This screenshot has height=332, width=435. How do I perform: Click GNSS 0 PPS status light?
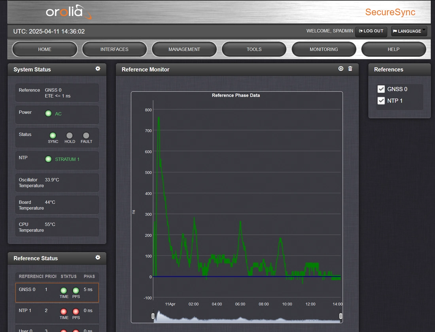76,291
